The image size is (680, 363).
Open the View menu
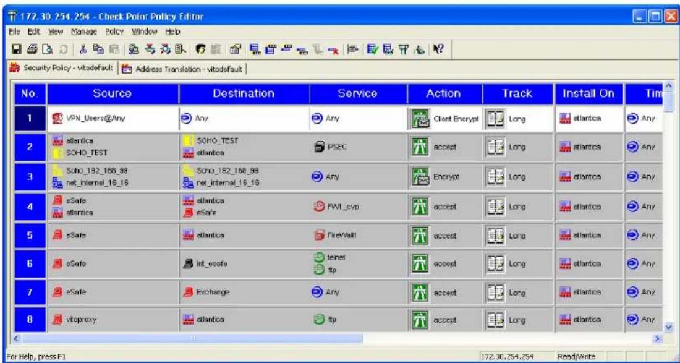pyautogui.click(x=54, y=32)
